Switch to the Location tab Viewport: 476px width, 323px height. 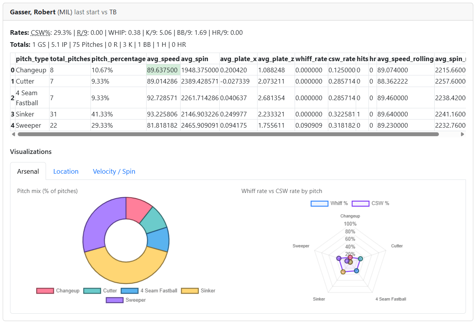coord(66,171)
